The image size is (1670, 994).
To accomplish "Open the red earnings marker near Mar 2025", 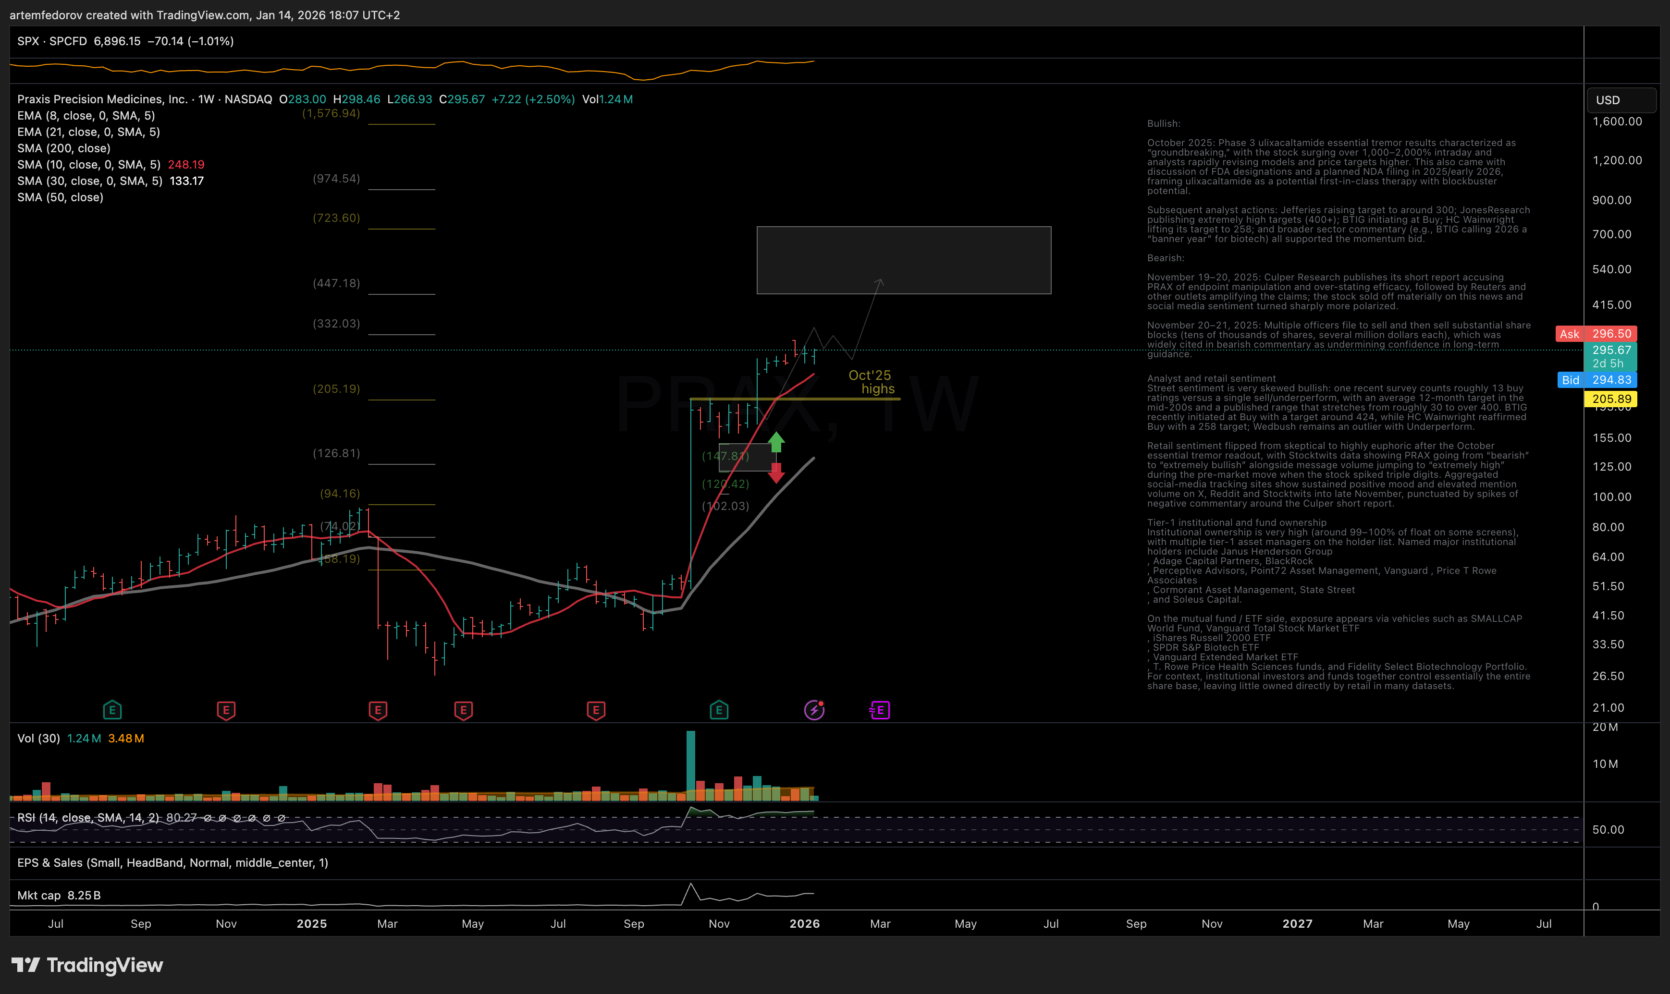I will (x=378, y=710).
